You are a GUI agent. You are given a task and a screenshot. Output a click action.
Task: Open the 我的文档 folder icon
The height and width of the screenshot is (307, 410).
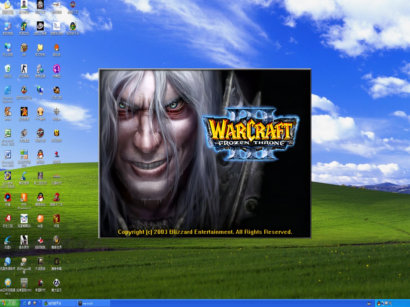click(x=8, y=5)
